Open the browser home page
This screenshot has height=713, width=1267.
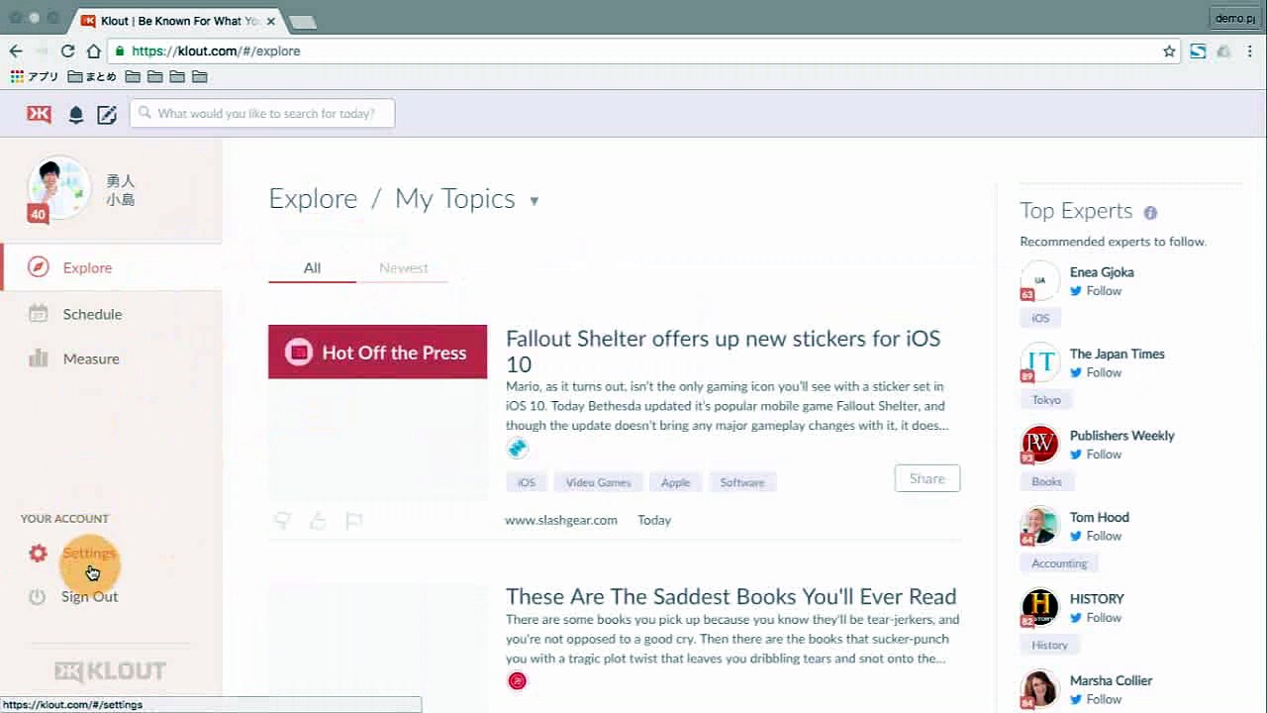pos(93,51)
